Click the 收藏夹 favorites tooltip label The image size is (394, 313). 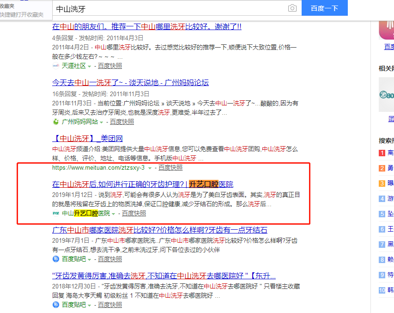(7, 6)
